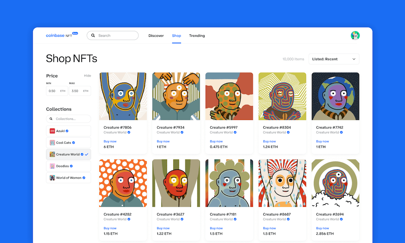
Task: Open the user profile avatar
Action: 355,36
